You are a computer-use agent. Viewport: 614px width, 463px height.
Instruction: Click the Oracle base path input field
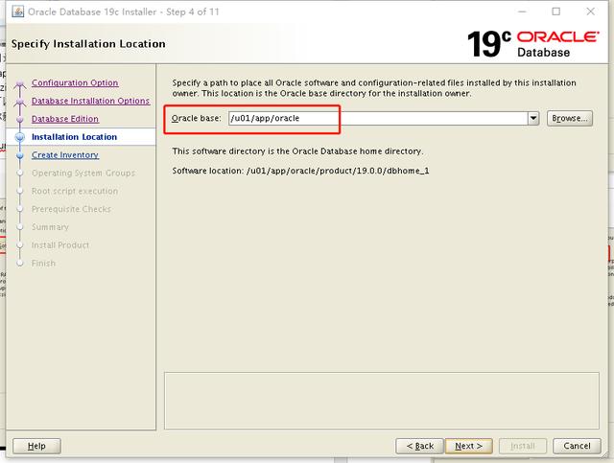(x=378, y=118)
